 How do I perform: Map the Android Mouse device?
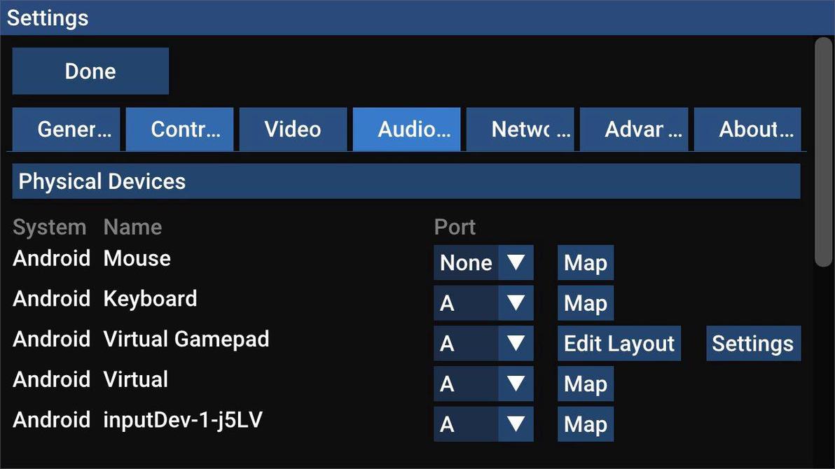point(586,262)
